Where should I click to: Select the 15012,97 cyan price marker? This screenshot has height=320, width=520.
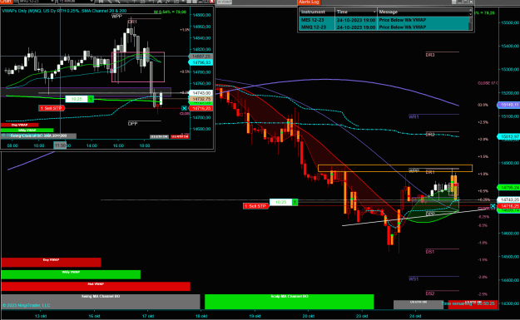(x=508, y=136)
